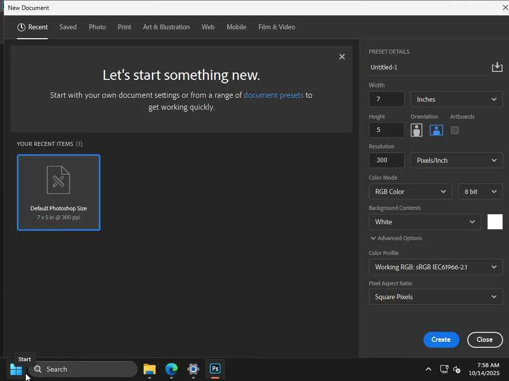Open File Explorer from taskbar
This screenshot has width=509, height=381.
pos(149,369)
